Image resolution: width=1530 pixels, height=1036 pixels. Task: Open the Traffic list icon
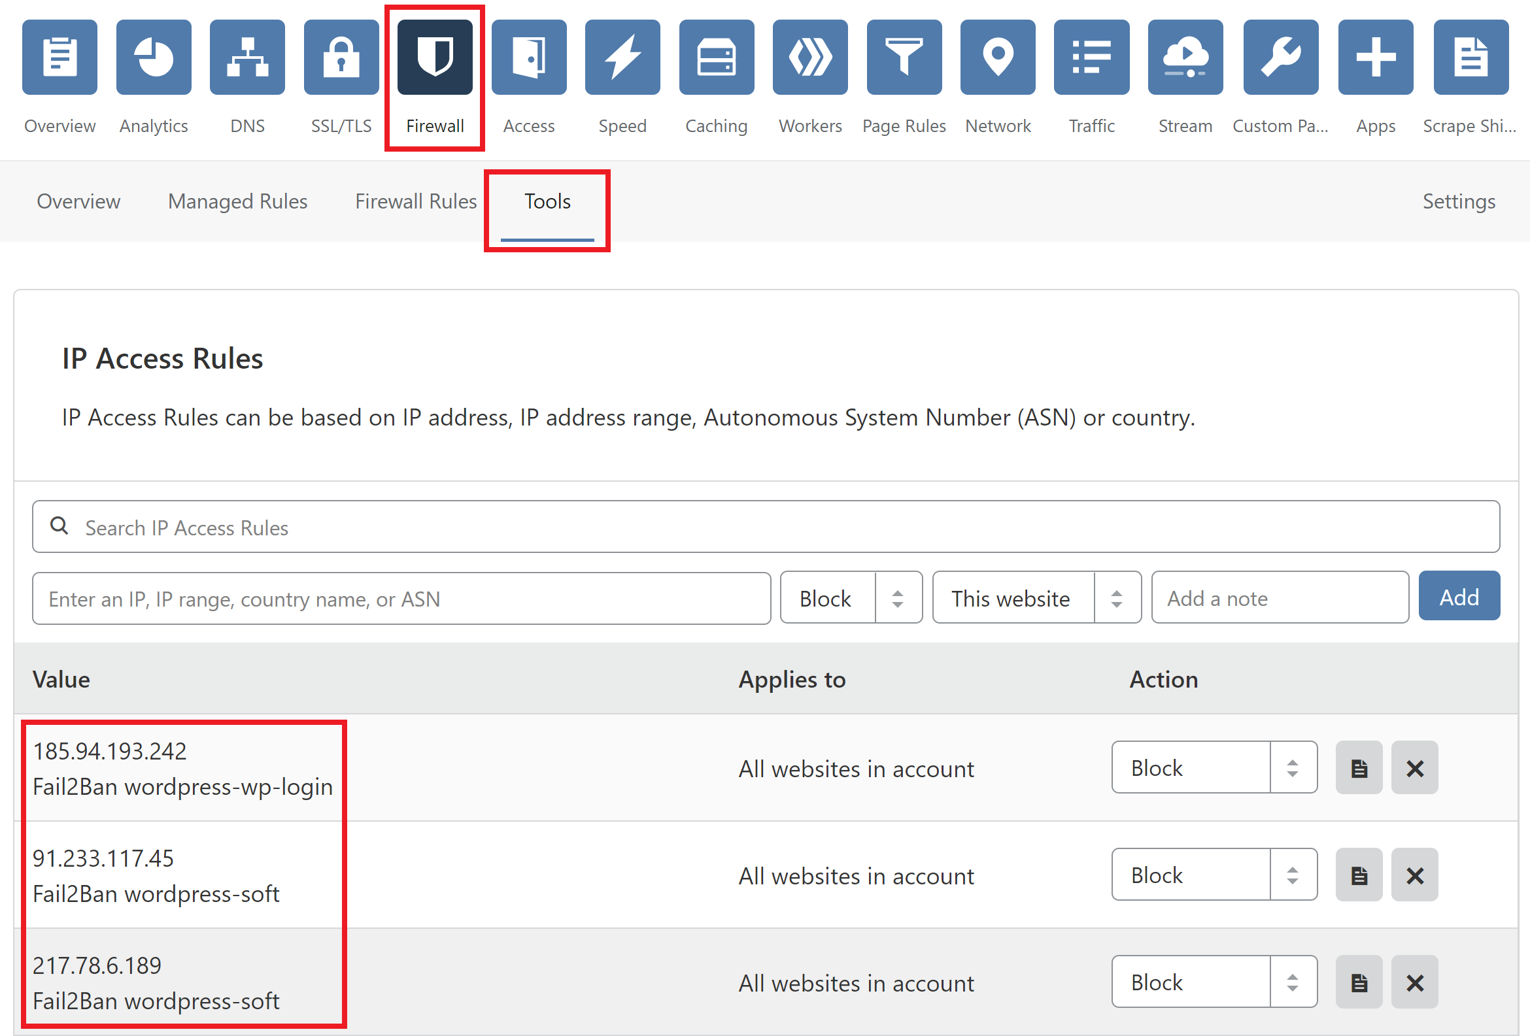(1091, 58)
